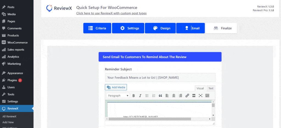Switch editor to Text tab
281x128 pixels.
coord(211,88)
